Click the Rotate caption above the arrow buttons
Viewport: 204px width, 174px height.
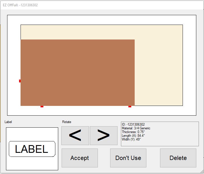coord(66,122)
